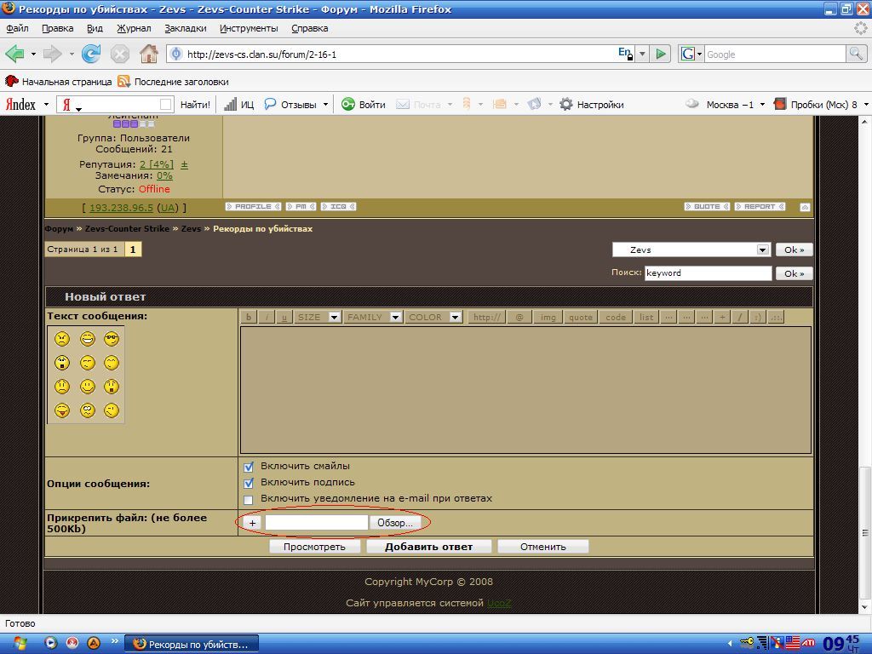Image resolution: width=872 pixels, height=654 pixels.
Task: Click the Google search magnifier icon
Action: pos(856,54)
